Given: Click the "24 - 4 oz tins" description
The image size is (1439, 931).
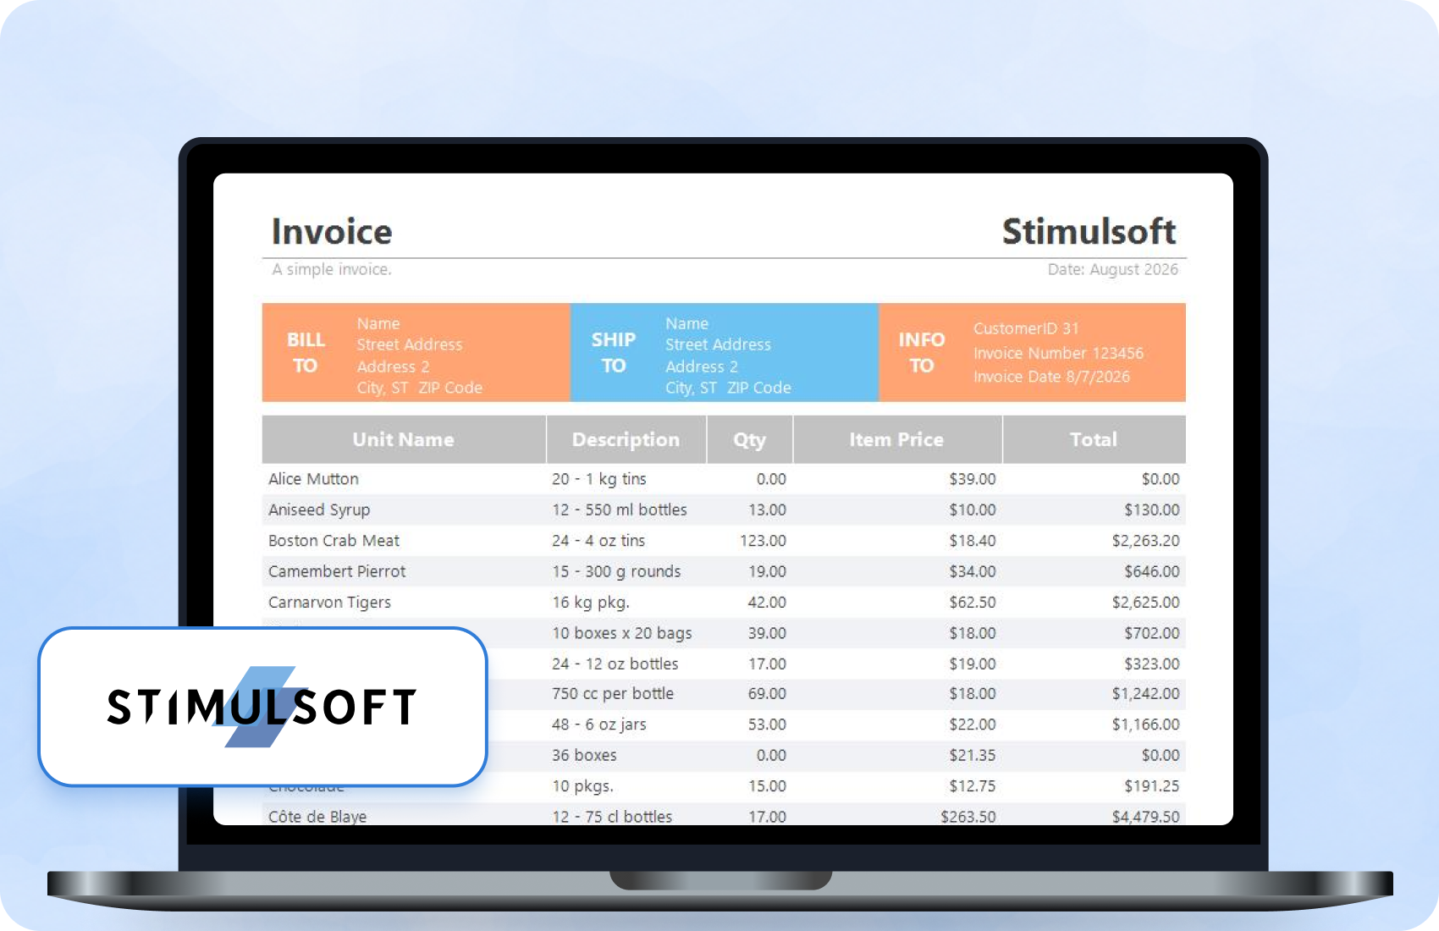Looking at the screenshot, I should click(x=598, y=541).
